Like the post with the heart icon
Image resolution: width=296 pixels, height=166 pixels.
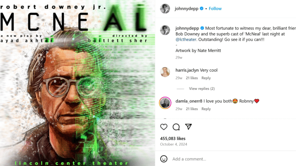(x=164, y=127)
